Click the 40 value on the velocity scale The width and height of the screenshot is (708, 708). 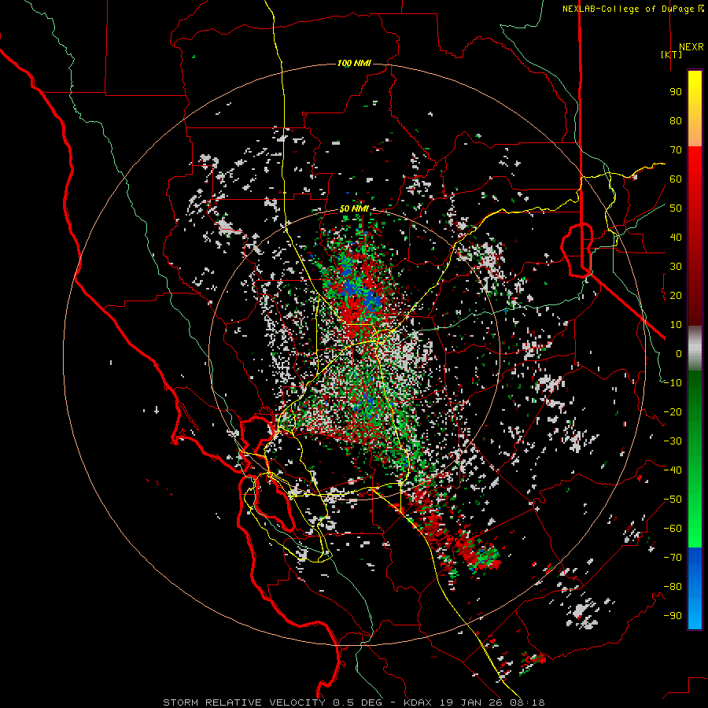point(676,238)
